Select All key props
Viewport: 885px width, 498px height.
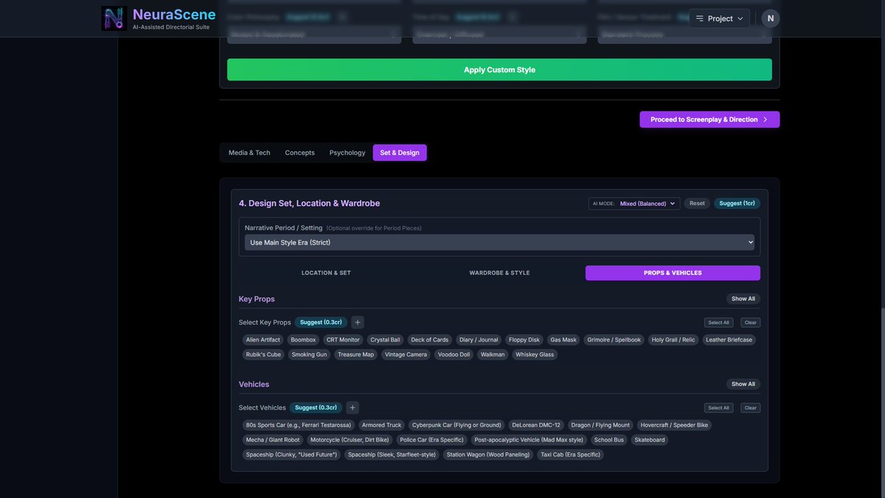(x=718, y=322)
